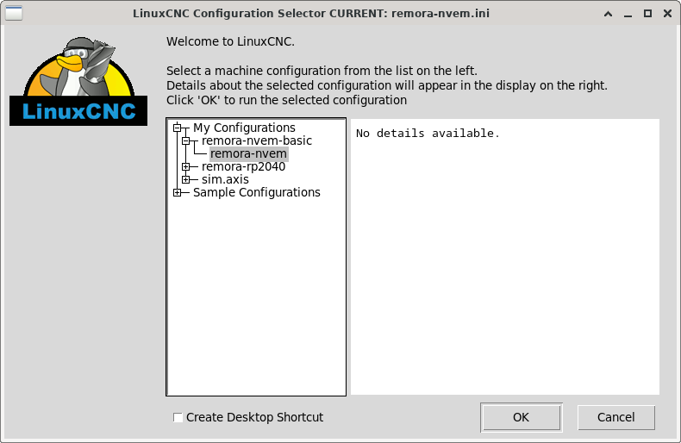Screen dimensions: 681x443
Task: Select the Sample Configurations entry
Action: point(257,192)
